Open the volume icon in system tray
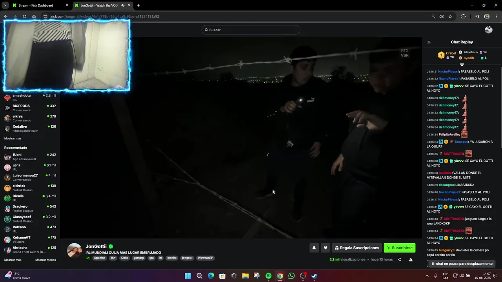502x282 pixels. pos(462,276)
